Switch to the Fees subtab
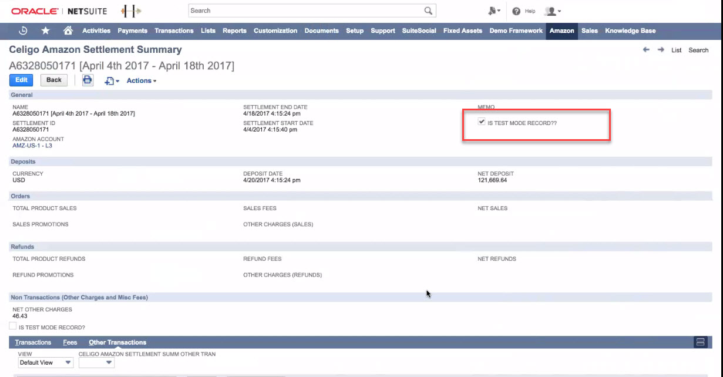Viewport: 723px width, 377px height. (x=70, y=342)
